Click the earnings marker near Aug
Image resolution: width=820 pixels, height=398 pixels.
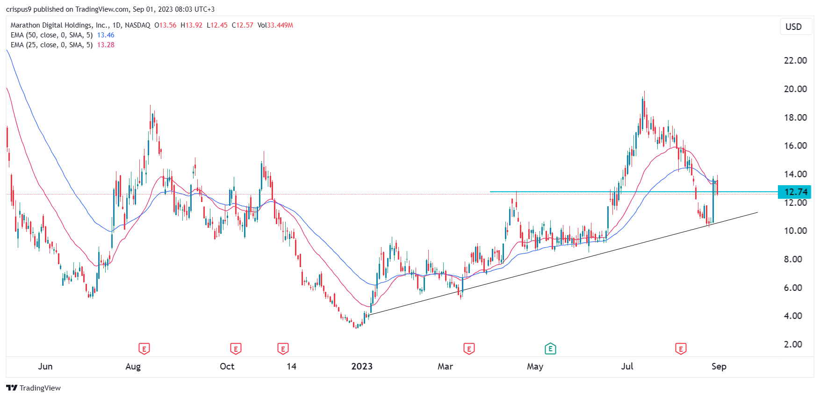(x=144, y=348)
